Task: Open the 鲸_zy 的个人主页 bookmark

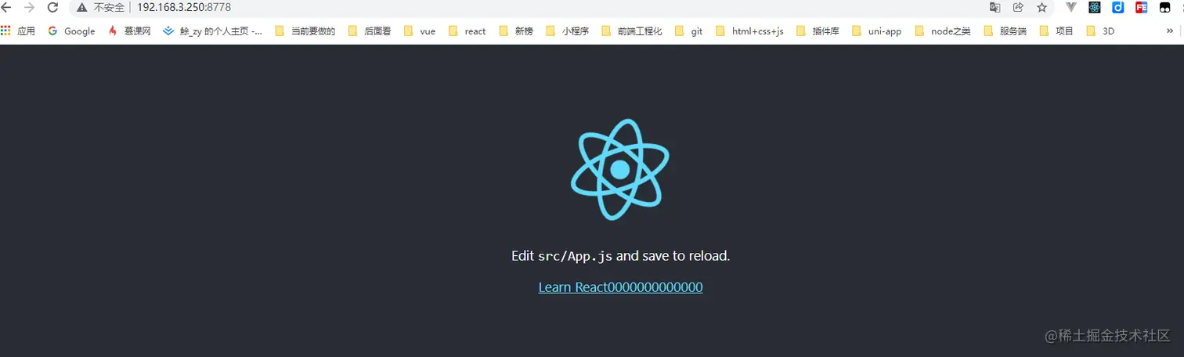Action: pos(212,31)
